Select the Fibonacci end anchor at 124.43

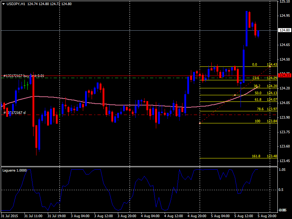pos(270,66)
